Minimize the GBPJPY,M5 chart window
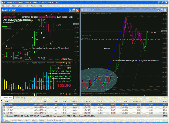Viewport: 169px width, 123px height. click(158, 10)
